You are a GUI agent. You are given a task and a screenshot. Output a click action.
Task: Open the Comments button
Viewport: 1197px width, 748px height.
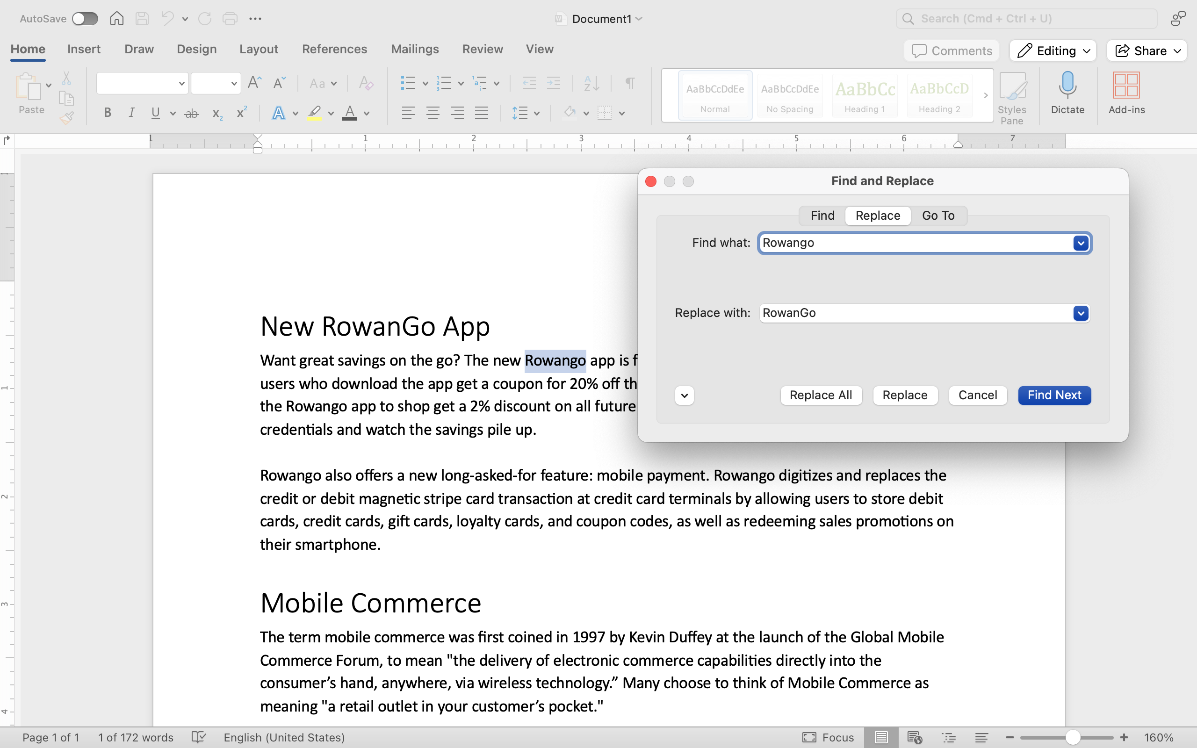point(951,50)
